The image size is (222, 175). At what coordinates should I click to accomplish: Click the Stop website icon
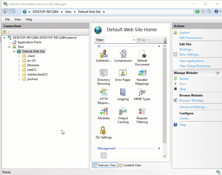175,89
